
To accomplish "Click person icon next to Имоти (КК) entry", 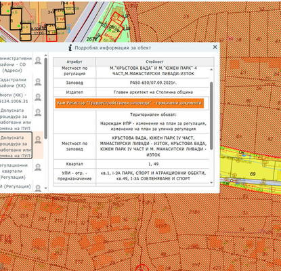I will (x=38, y=98).
